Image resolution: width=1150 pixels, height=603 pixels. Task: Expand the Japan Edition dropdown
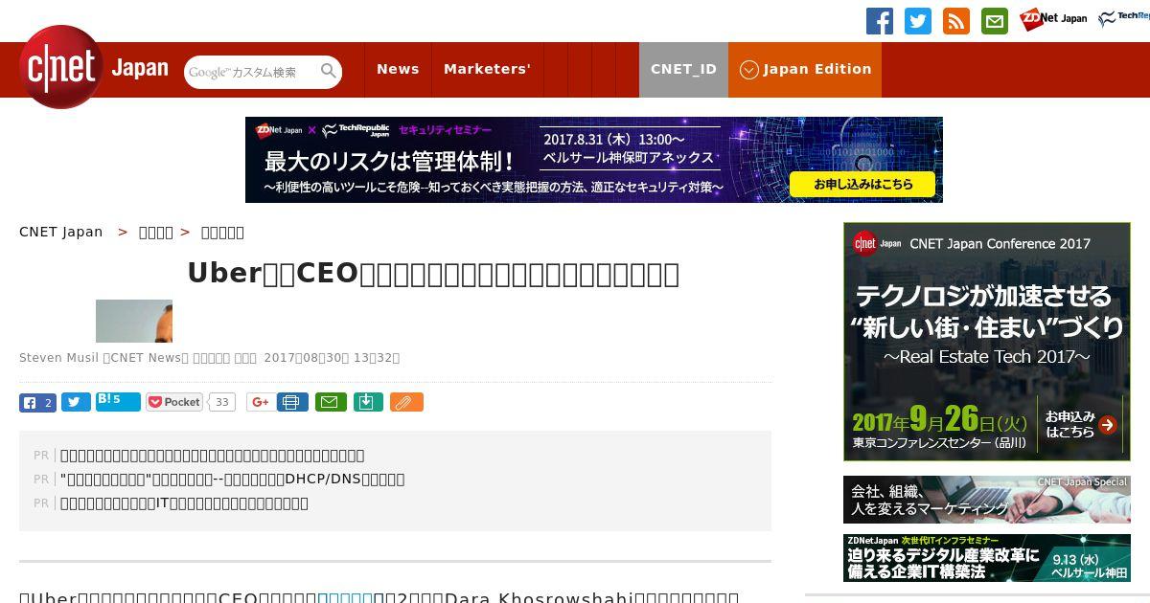point(805,69)
